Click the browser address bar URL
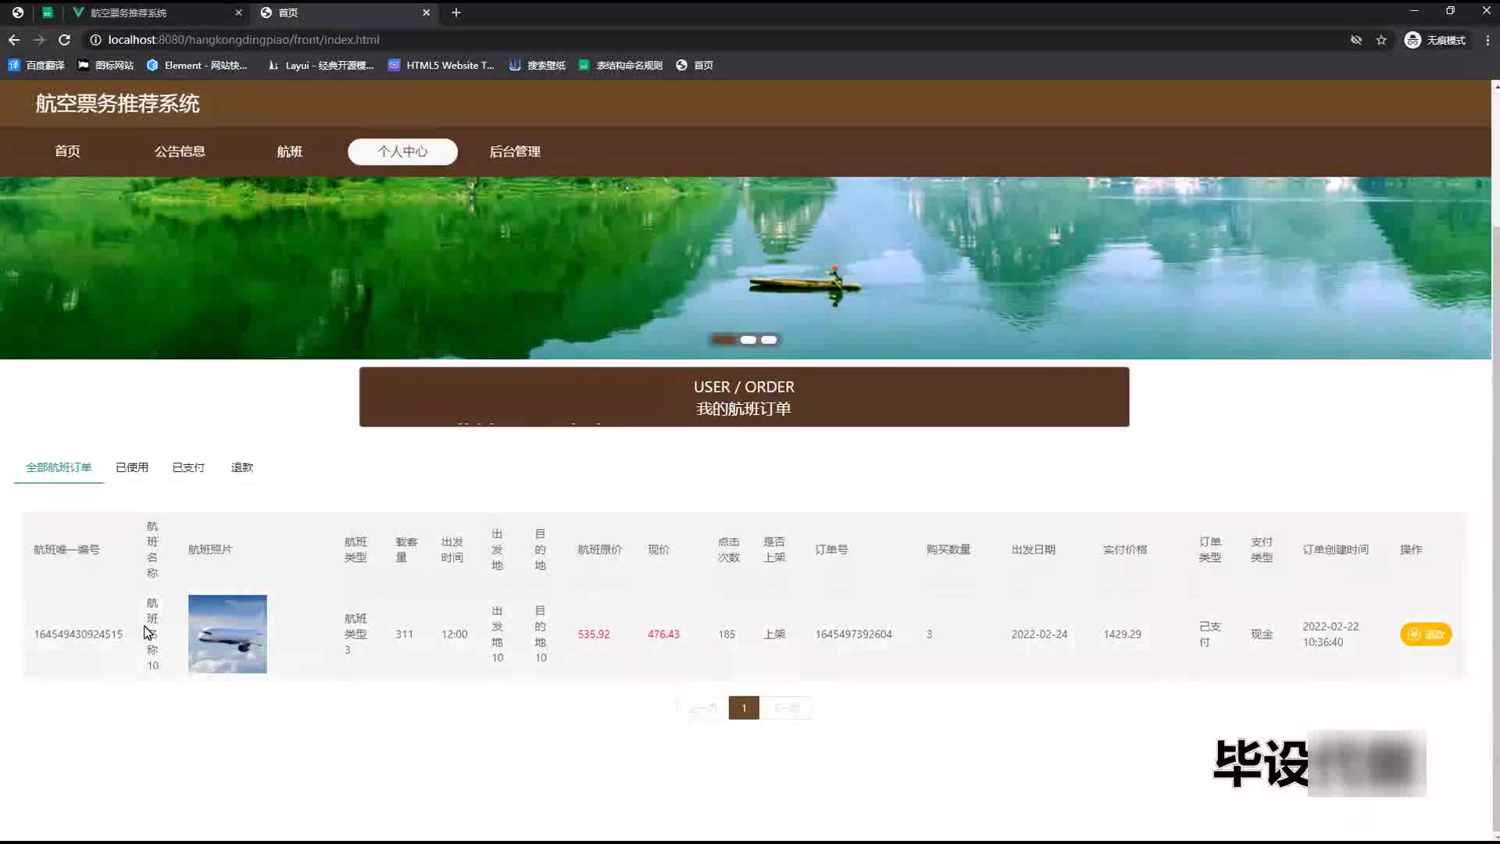The image size is (1500, 844). pyautogui.click(x=244, y=40)
